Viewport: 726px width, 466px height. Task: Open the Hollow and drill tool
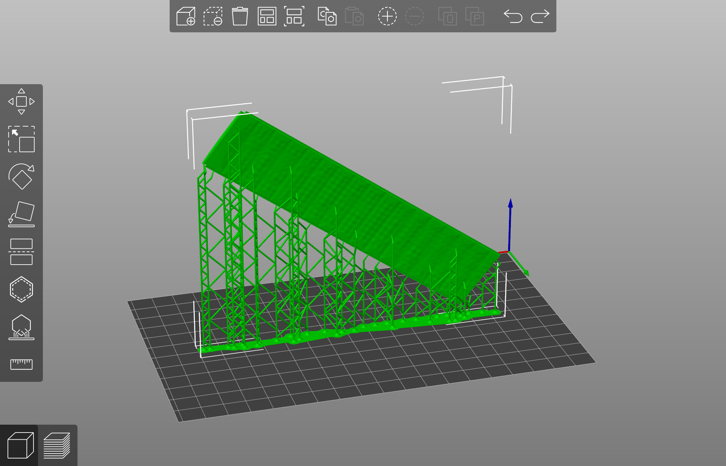click(21, 289)
